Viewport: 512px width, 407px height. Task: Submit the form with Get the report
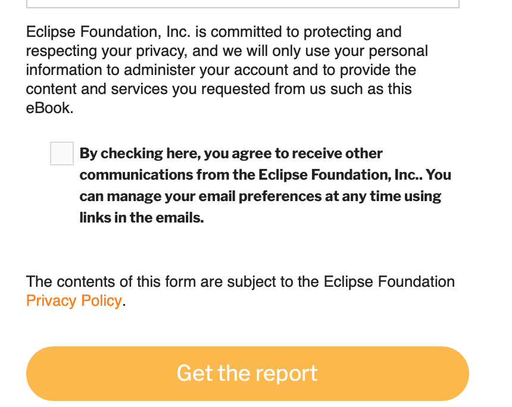coord(248,374)
